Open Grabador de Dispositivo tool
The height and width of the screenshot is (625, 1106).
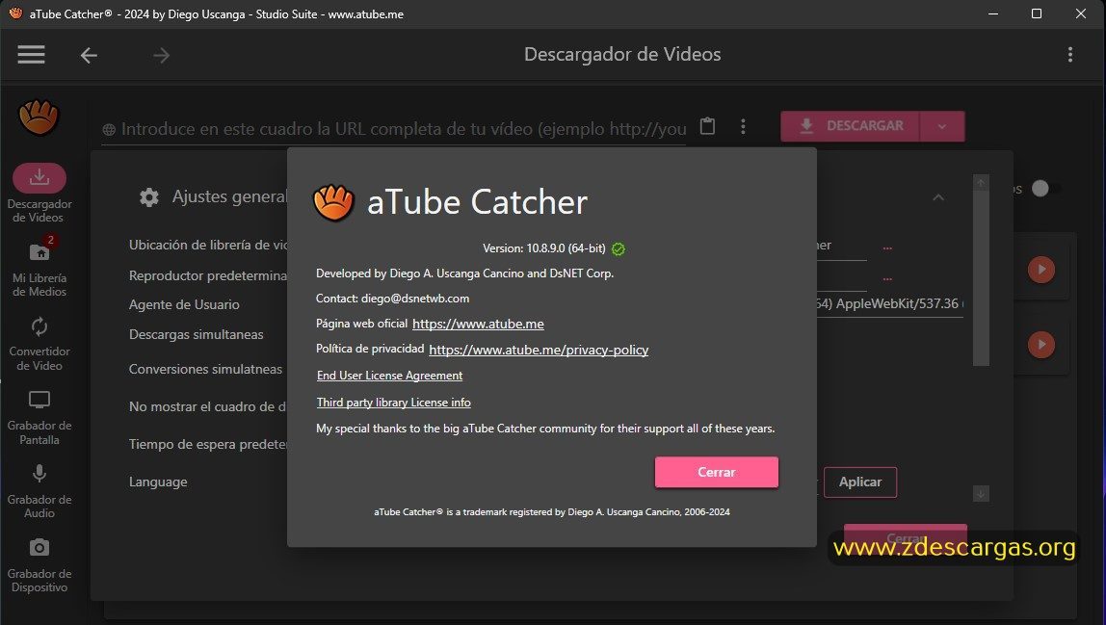[x=39, y=565]
